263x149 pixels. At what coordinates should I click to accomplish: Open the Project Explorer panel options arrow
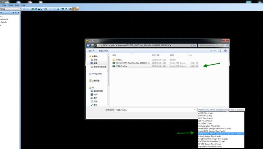point(13,13)
